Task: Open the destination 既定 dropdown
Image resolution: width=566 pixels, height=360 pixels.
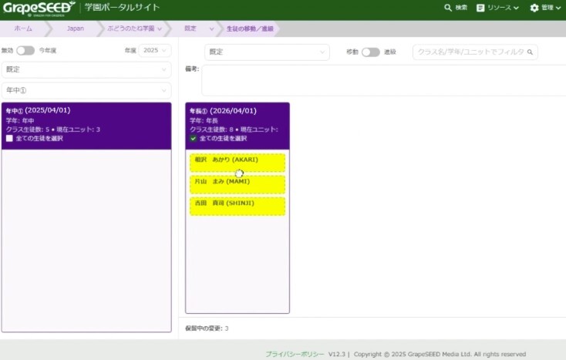Action: point(267,52)
